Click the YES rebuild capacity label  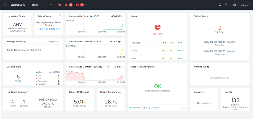pyautogui.click(x=183, y=108)
